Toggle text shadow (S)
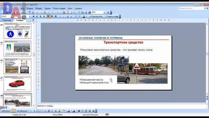Screen dimensions: 209x118 coord(44,16)
